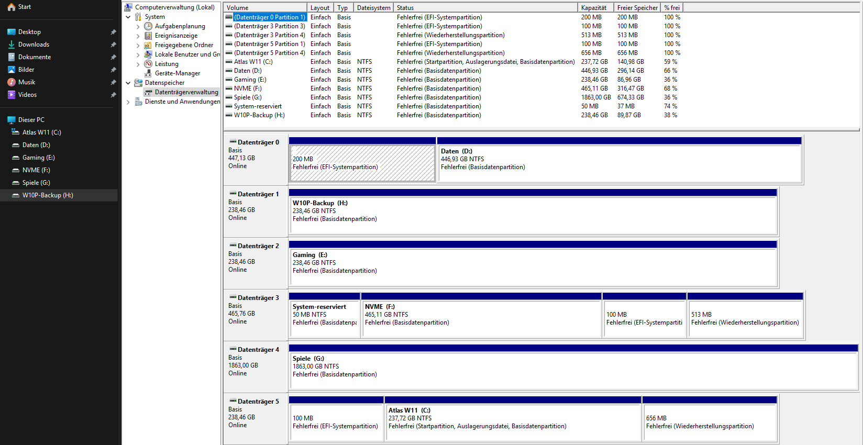Click the Geräte-Manager icon
Viewport: 863px width, 445px height.
(148, 73)
